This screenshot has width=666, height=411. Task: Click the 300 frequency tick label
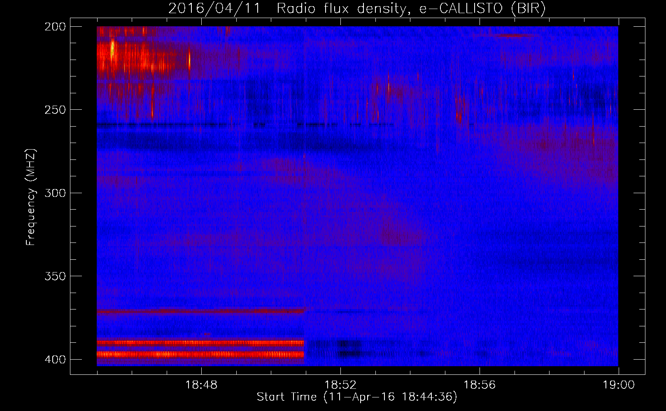coord(55,193)
